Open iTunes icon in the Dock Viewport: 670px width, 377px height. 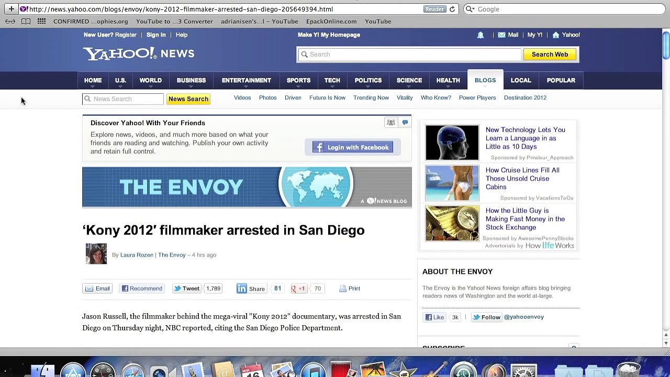(x=313, y=370)
